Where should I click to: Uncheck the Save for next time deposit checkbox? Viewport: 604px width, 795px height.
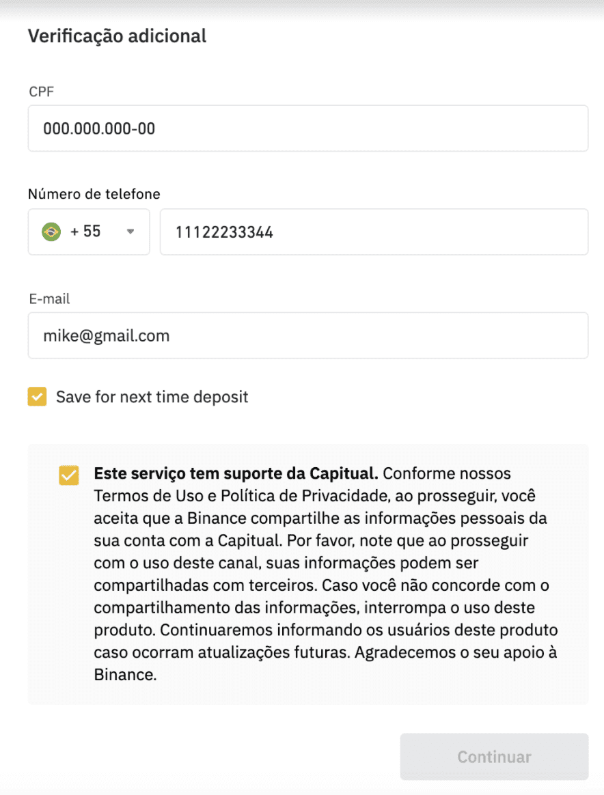[37, 397]
